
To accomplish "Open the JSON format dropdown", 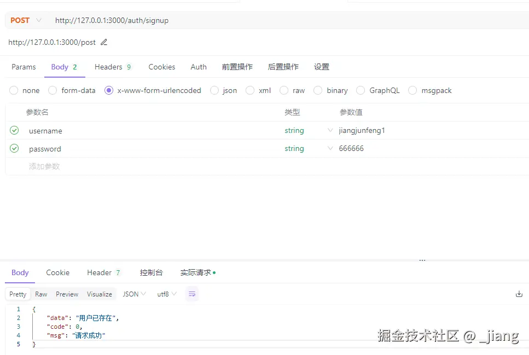I will coord(134,294).
